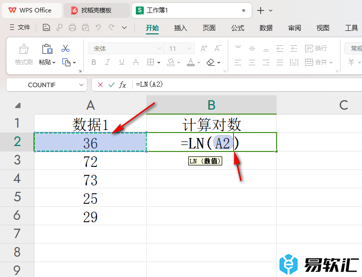Image resolution: width=362 pixels, height=277 pixels.
Task: Click the distributed alignment icon
Action: click(294, 62)
